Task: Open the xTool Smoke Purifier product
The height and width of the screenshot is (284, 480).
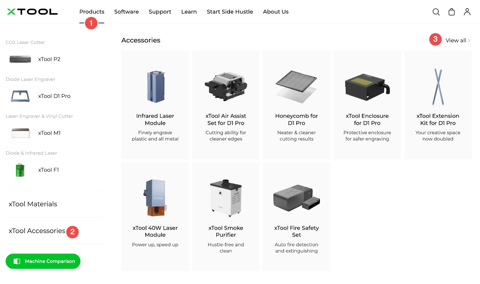Action: [226, 216]
